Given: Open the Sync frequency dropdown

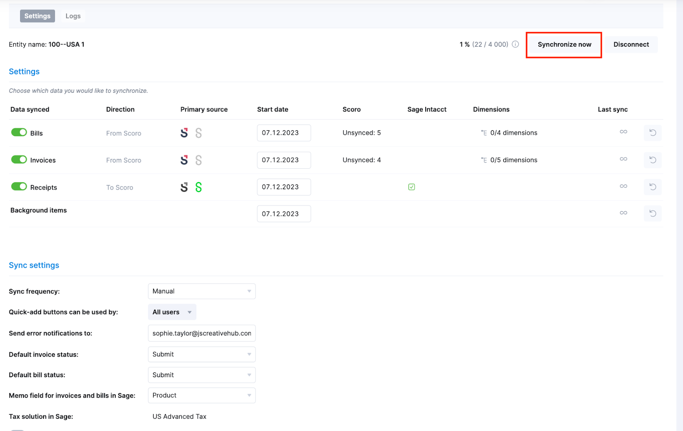Looking at the screenshot, I should pyautogui.click(x=201, y=291).
